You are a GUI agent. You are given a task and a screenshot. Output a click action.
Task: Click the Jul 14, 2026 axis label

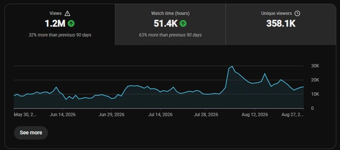pyautogui.click(x=161, y=115)
